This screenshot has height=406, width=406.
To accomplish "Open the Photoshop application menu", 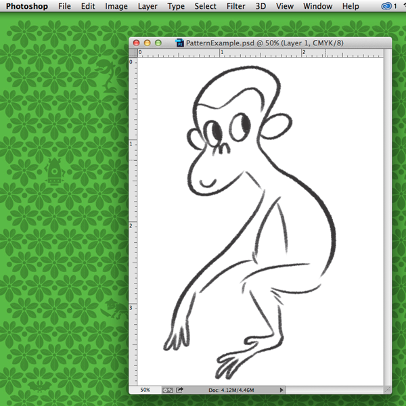I will click(x=27, y=6).
